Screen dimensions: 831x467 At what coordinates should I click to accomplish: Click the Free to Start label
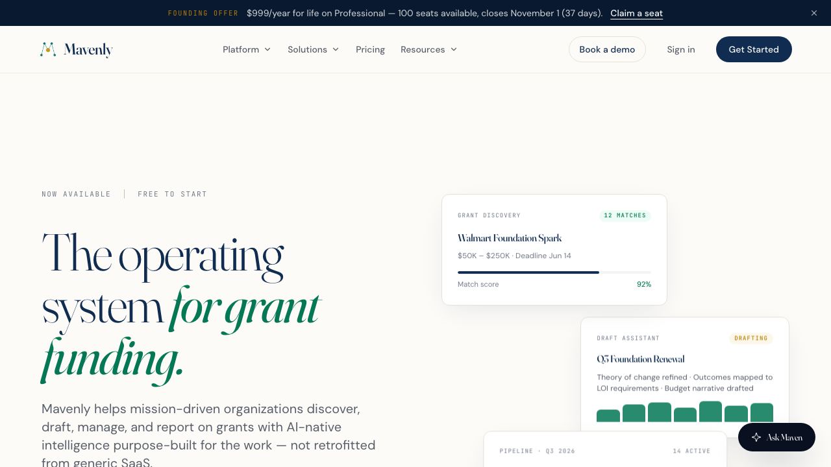(x=173, y=194)
